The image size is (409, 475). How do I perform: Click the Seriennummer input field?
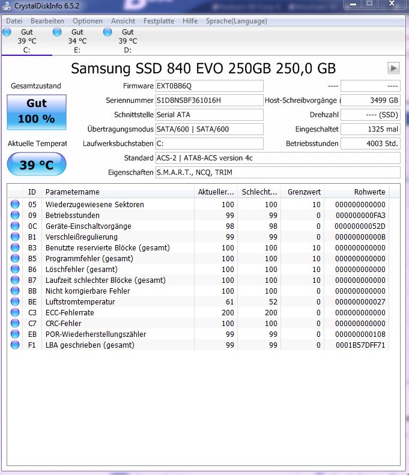(208, 100)
